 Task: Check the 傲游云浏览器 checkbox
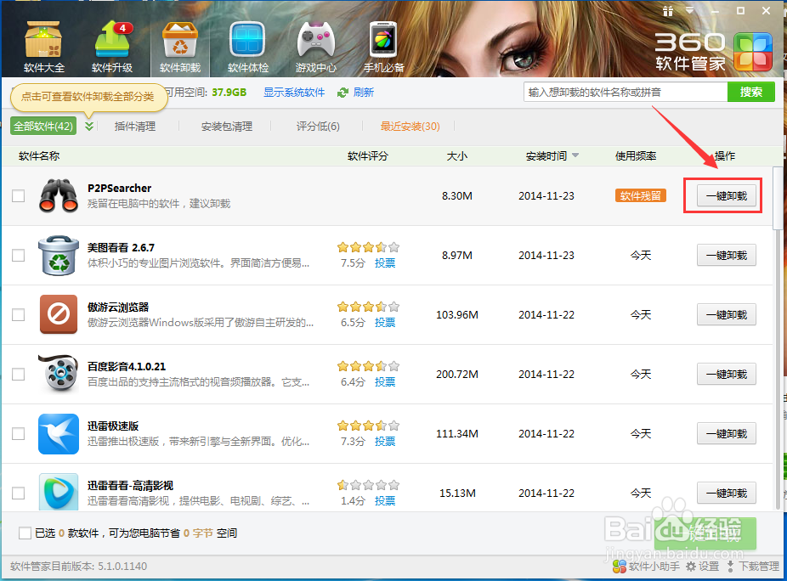[19, 314]
